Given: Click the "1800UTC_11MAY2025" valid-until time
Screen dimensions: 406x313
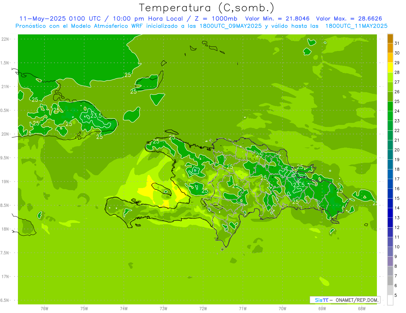Looking at the screenshot, I should (356, 26).
